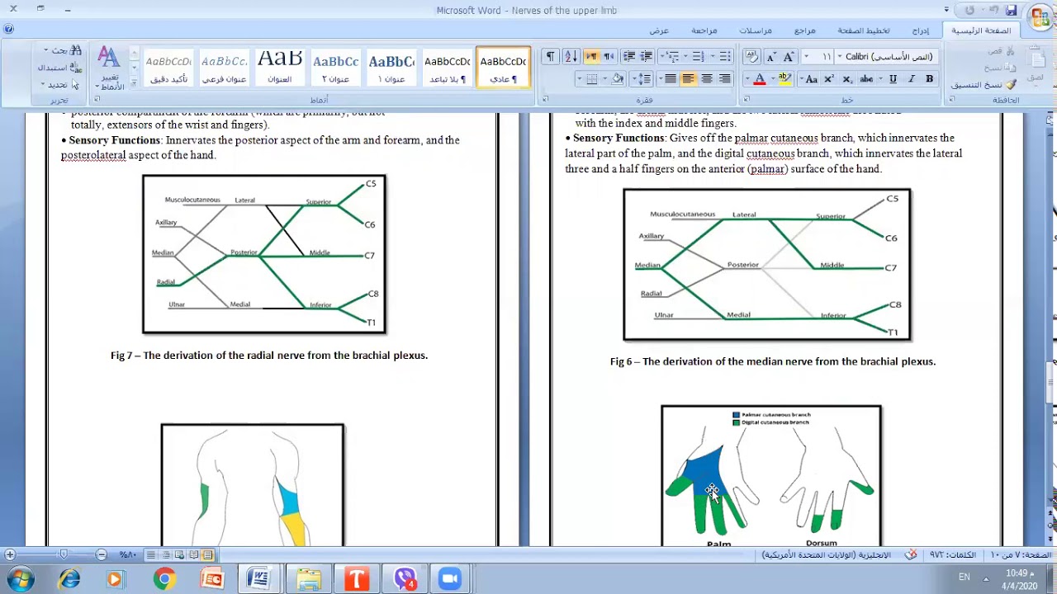
Task: Select the Subtitle (عنوان فرعي) style
Action: click(x=224, y=68)
